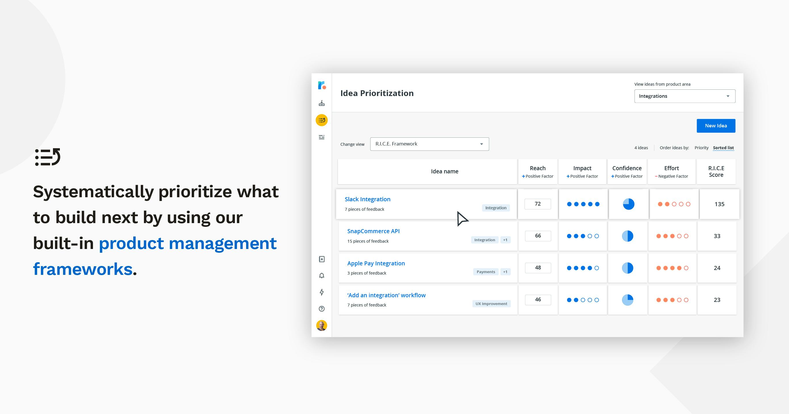
Task: Open the roadmap lines icon in sidebar
Action: tap(322, 137)
